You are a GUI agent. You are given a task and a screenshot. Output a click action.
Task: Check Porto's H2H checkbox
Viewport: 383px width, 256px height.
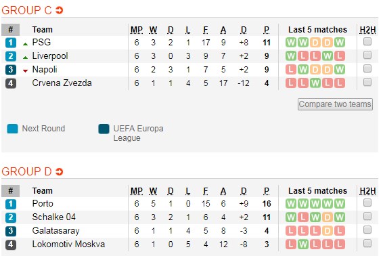coord(367,202)
